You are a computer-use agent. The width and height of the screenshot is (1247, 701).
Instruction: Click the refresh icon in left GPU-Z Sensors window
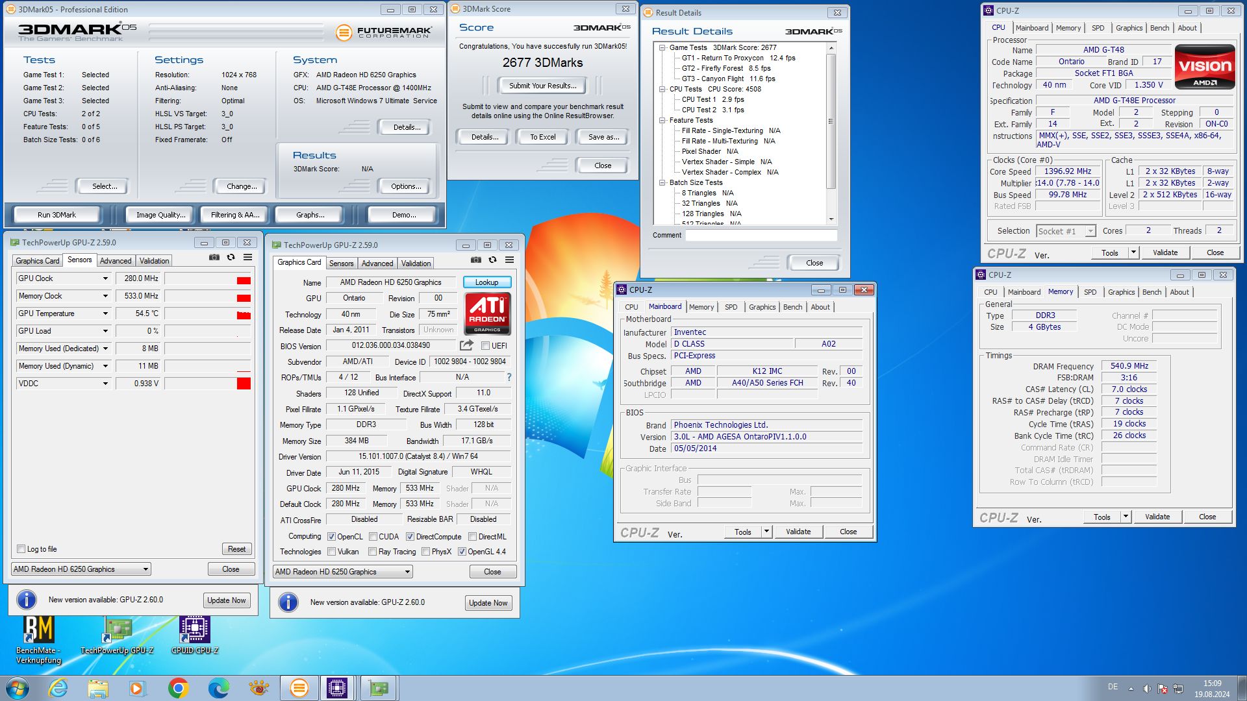click(231, 258)
